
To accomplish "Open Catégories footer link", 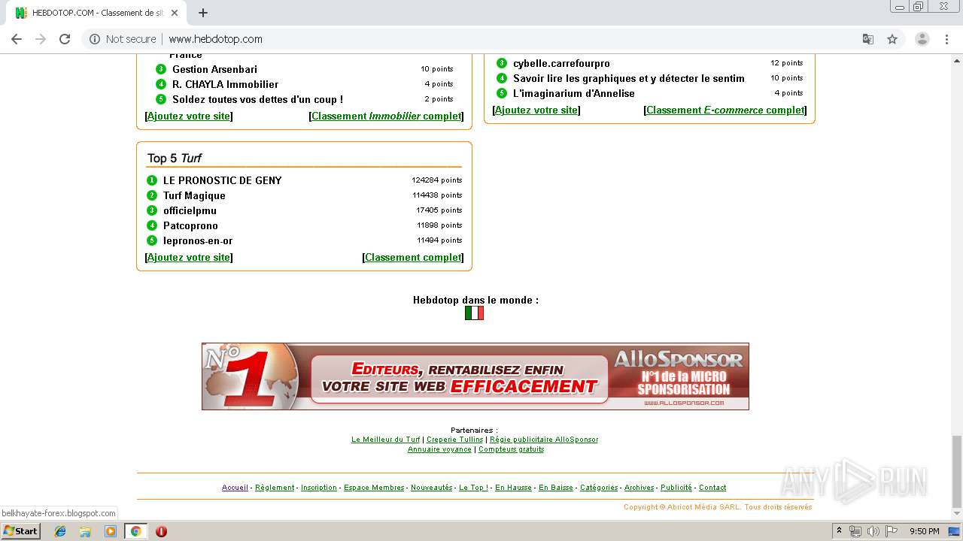I will [x=599, y=488].
